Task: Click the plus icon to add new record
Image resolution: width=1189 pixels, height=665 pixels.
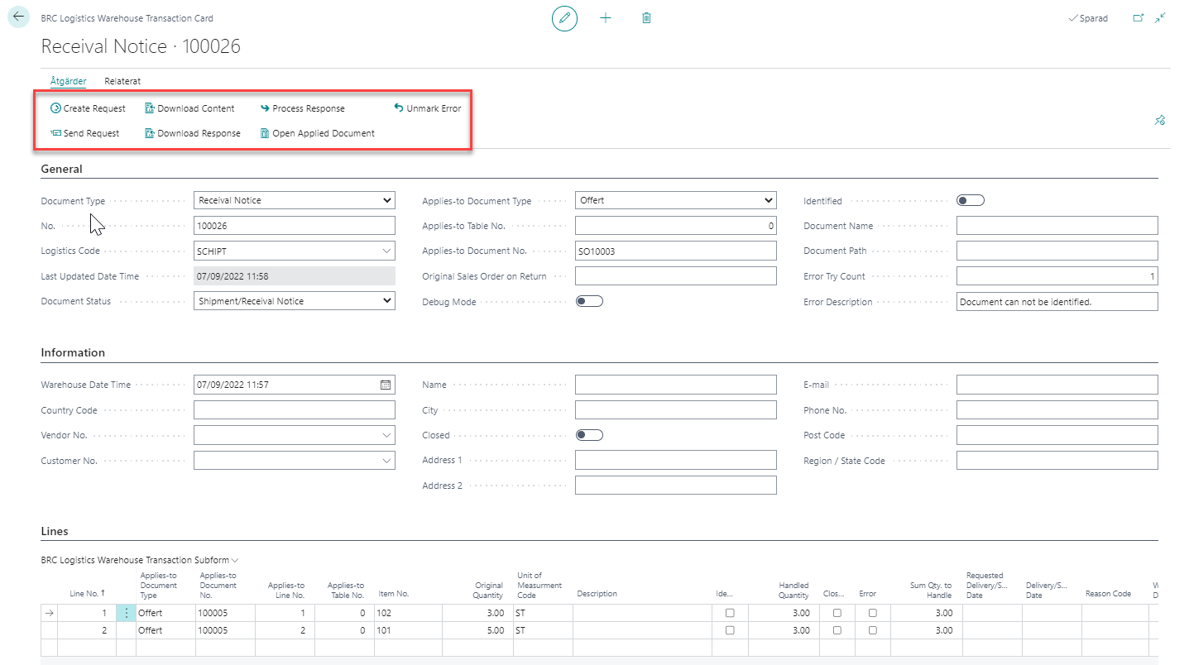Action: click(606, 18)
